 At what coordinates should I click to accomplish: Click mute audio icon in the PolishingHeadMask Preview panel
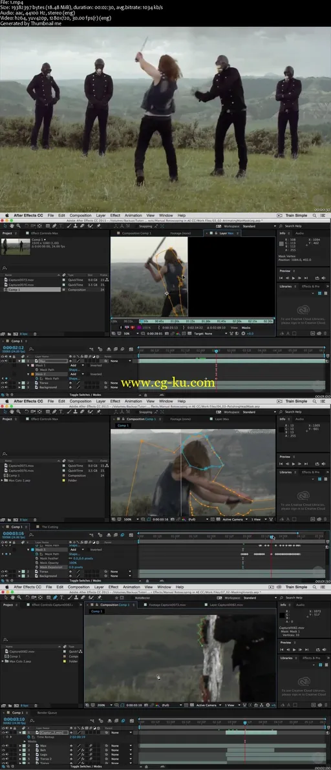coord(324,464)
